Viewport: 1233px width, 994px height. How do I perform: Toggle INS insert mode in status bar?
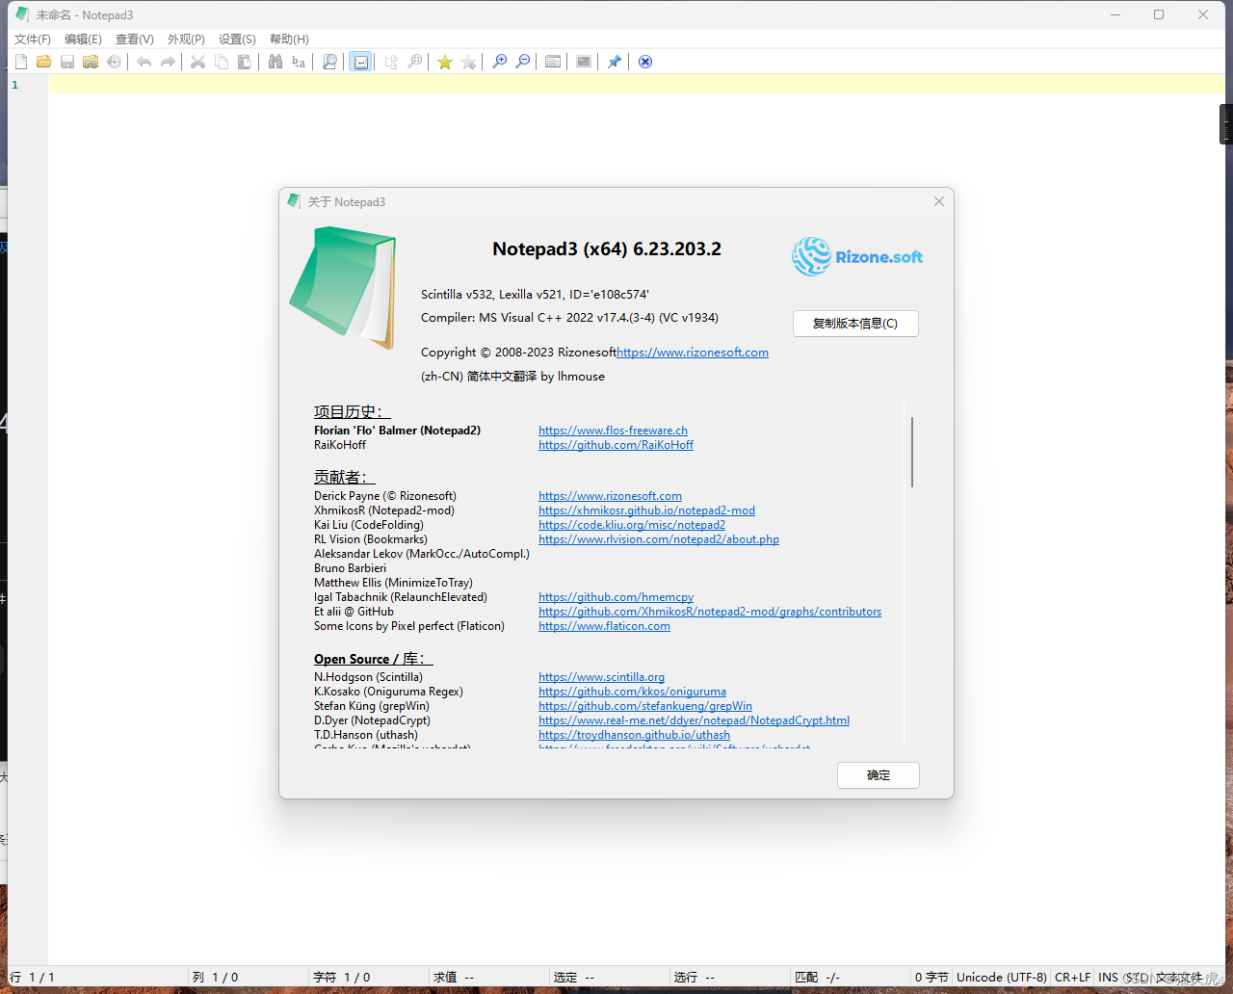click(1108, 977)
